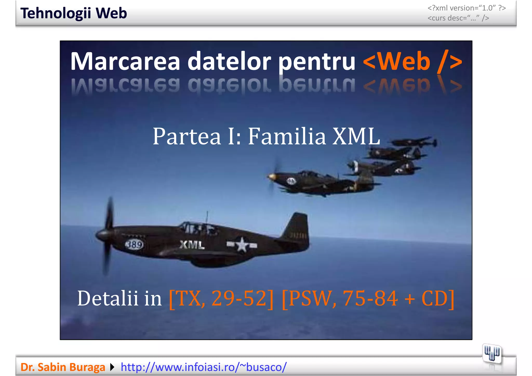This screenshot has width=532, height=376.
Task: Select the text <curs desc="..." />
Action: pyautogui.click(x=458, y=18)
